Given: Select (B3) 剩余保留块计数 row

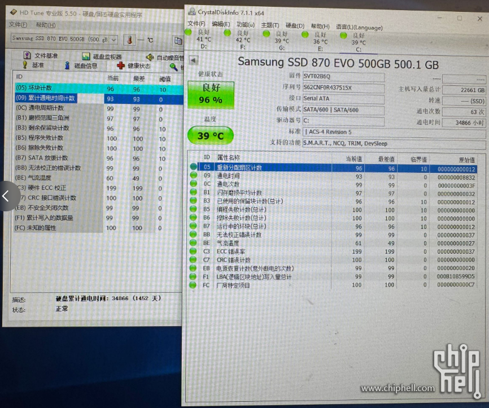Looking at the screenshot, I should click(99, 128).
